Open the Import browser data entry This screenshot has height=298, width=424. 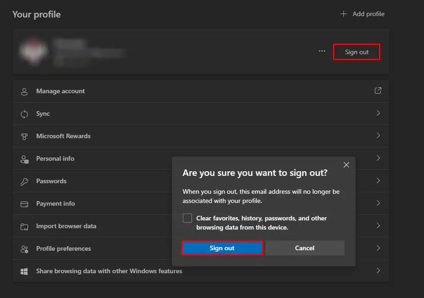tap(201, 226)
